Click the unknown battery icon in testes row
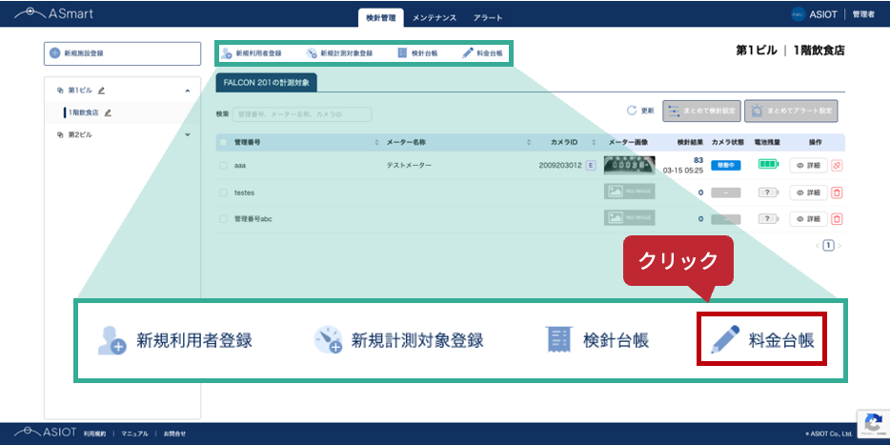The height and width of the screenshot is (445, 890). (x=769, y=192)
